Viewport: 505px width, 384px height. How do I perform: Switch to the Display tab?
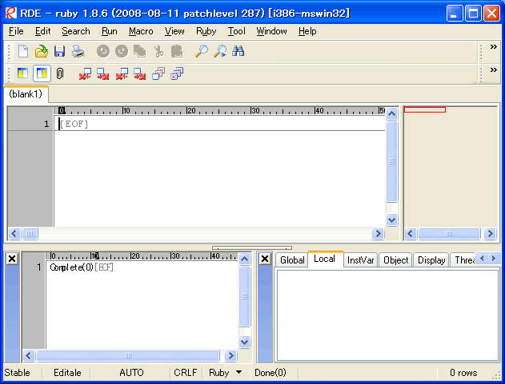[x=431, y=260]
